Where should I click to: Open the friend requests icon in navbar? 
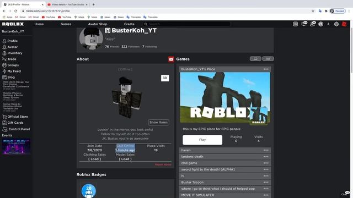(x=313, y=24)
